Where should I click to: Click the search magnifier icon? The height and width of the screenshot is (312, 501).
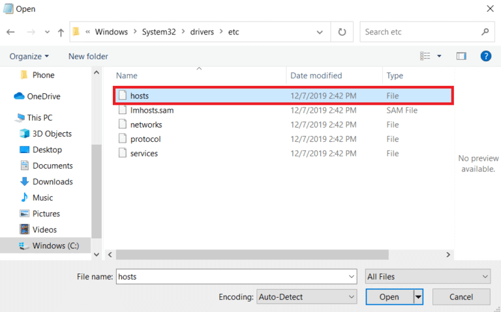pos(485,31)
